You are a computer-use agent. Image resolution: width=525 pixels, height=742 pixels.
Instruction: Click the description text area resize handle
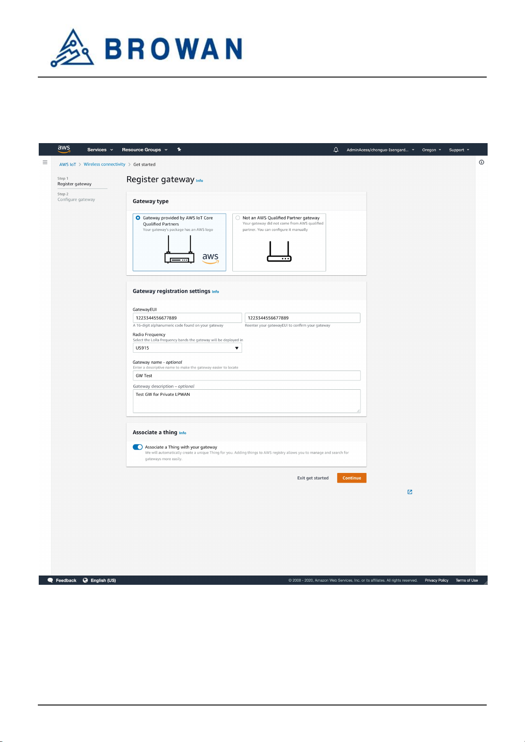tap(358, 410)
